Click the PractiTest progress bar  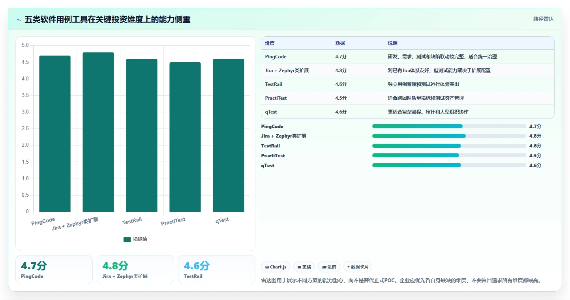[449, 156]
